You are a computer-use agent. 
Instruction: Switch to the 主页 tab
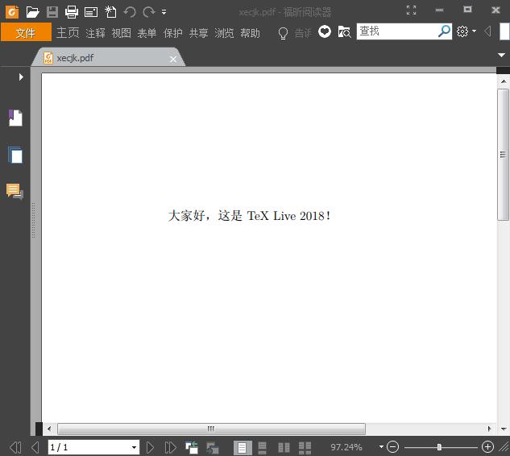point(68,32)
